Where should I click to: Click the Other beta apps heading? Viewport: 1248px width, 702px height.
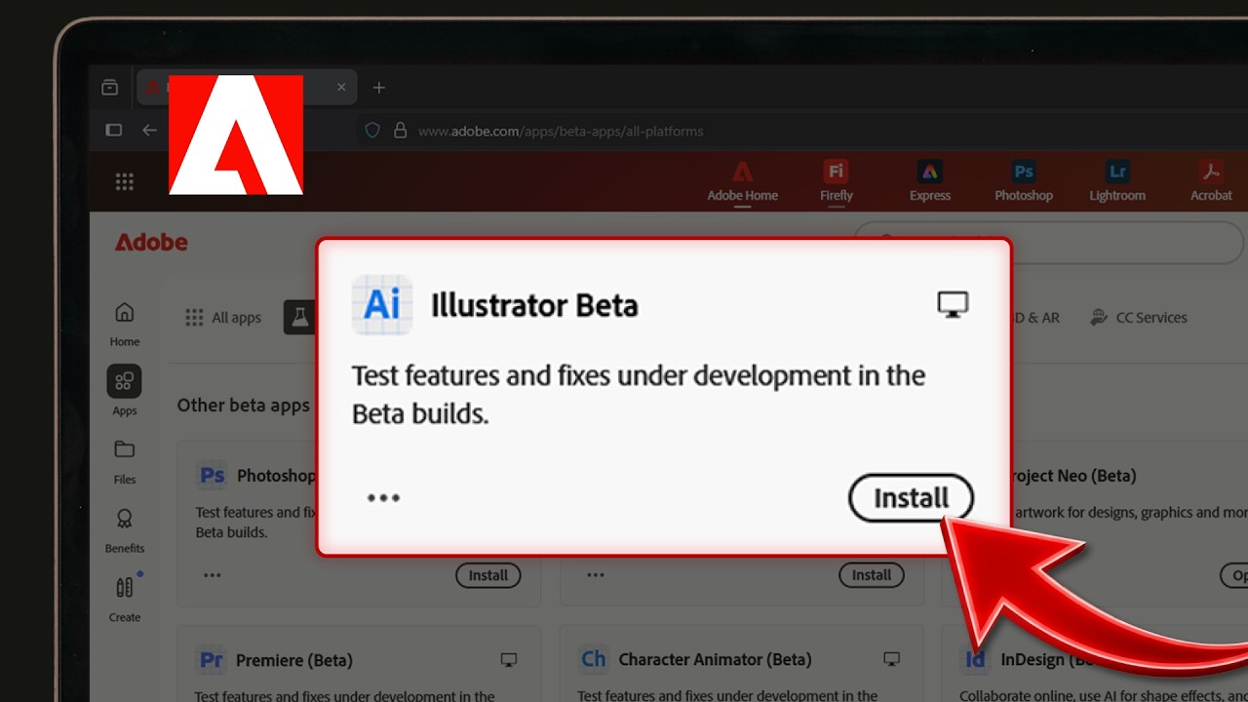click(x=243, y=405)
